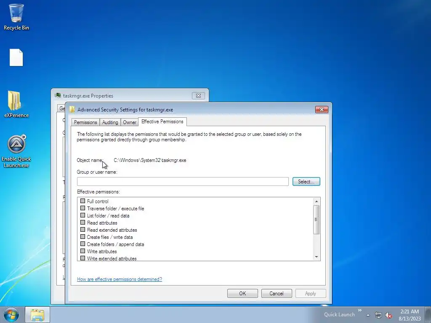
Task: Close the taskmgr.exe Properties window
Action: click(198, 95)
